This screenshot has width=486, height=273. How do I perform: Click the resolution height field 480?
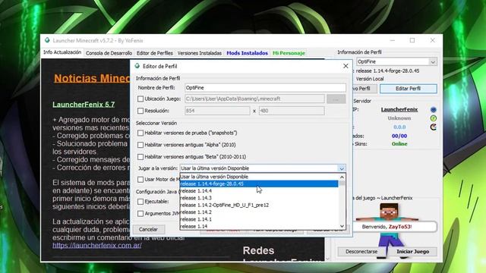point(292,111)
